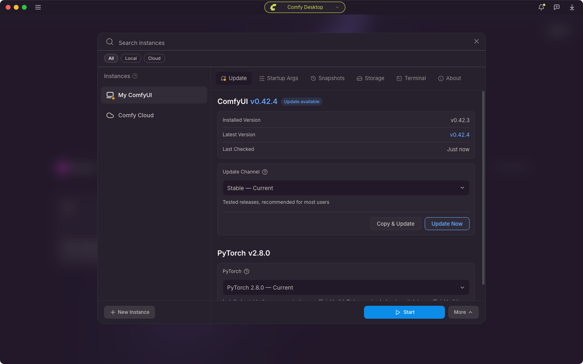The height and width of the screenshot is (364, 583).
Task: Expand the Comfy Desktop title dropdown
Action: (x=305, y=7)
